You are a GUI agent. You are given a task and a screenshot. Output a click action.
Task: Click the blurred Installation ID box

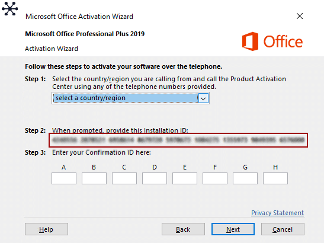point(178,140)
